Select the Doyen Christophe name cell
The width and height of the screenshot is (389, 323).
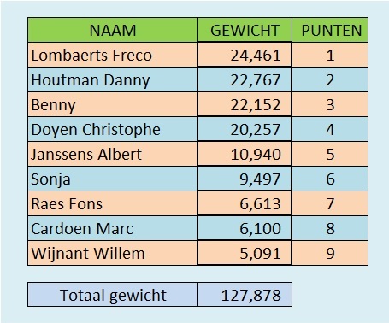[113, 129]
